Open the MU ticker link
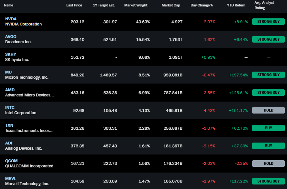287x189 pixels. 8,72
